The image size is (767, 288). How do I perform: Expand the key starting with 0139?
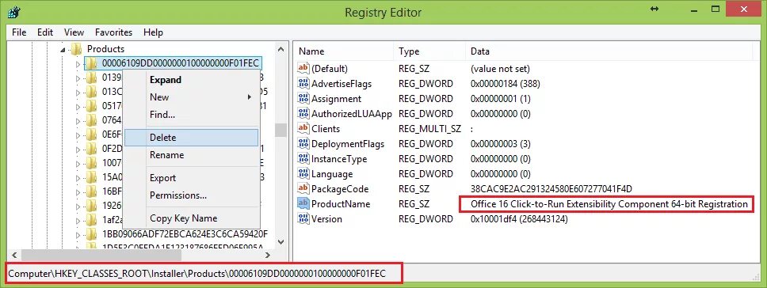pyautogui.click(x=78, y=78)
